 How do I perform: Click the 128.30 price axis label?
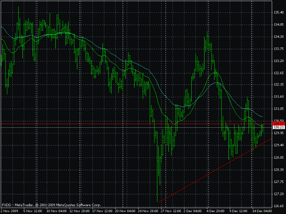[x=279, y=170]
